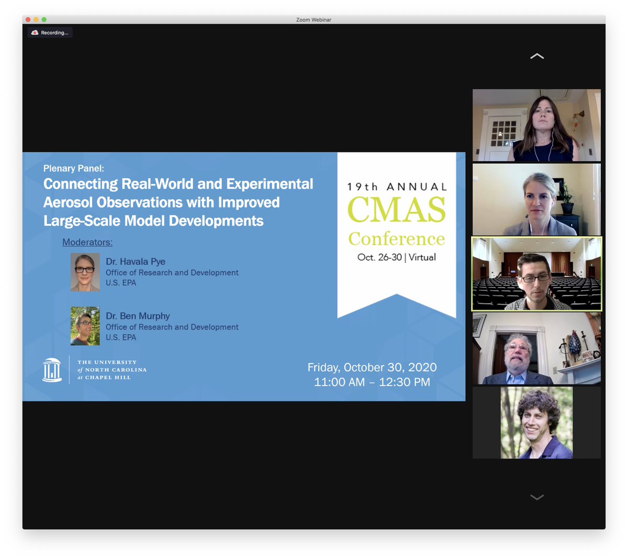Click the red cloud recording icon

[x=35, y=32]
